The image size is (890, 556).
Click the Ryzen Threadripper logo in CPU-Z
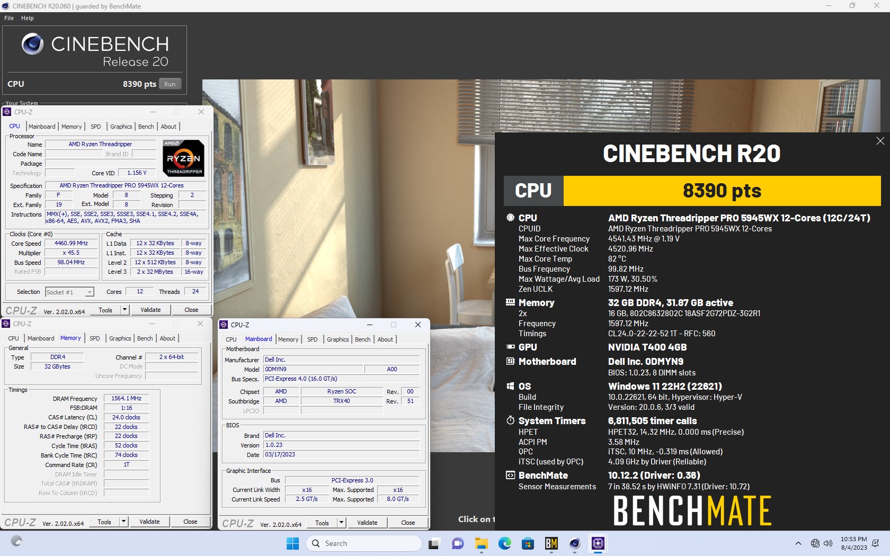coord(183,158)
